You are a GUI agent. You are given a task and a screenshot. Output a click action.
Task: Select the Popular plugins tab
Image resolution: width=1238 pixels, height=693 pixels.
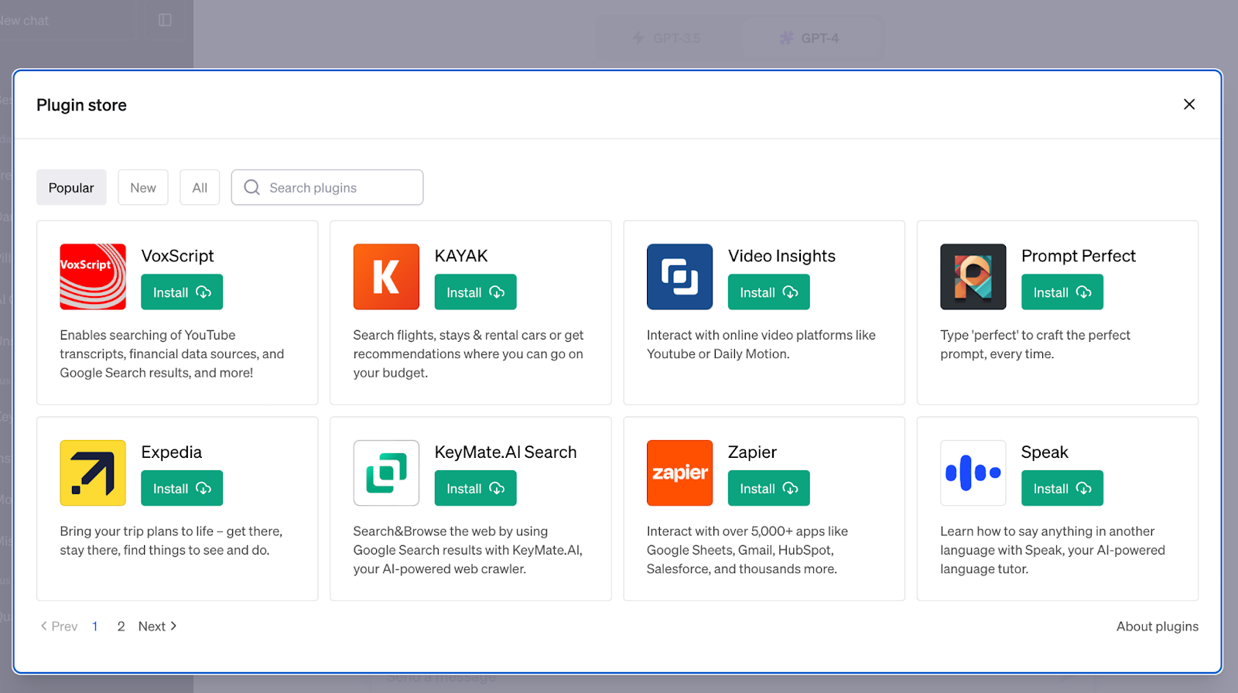(x=71, y=188)
